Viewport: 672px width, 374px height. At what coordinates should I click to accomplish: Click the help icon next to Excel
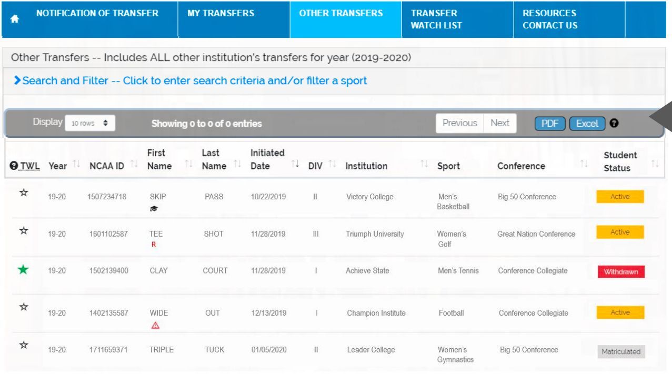(613, 123)
